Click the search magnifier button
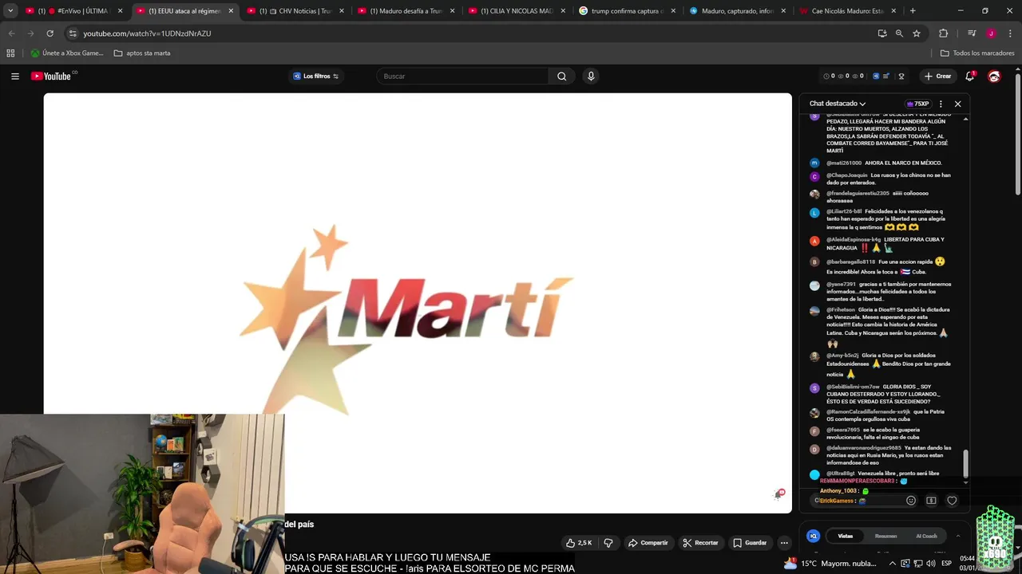The height and width of the screenshot is (574, 1022). [561, 77]
